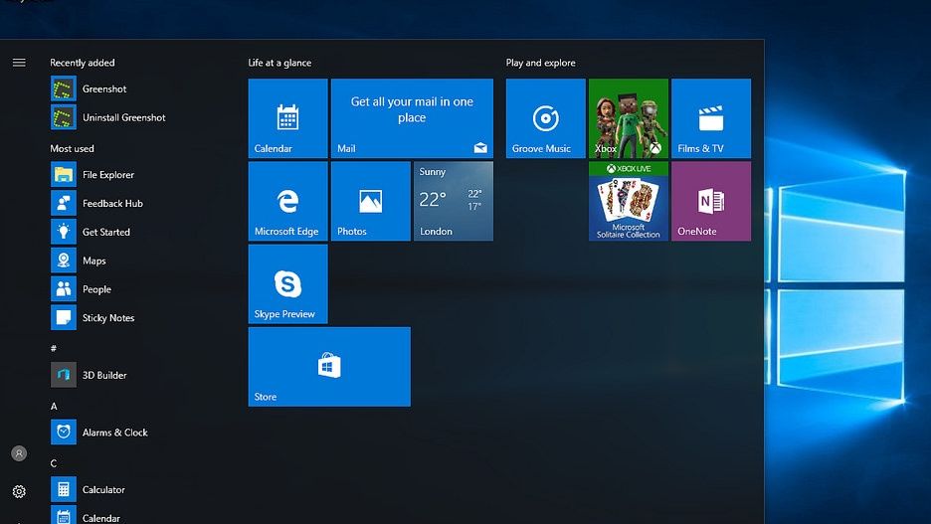Launch Skype Preview tile

coord(288,283)
